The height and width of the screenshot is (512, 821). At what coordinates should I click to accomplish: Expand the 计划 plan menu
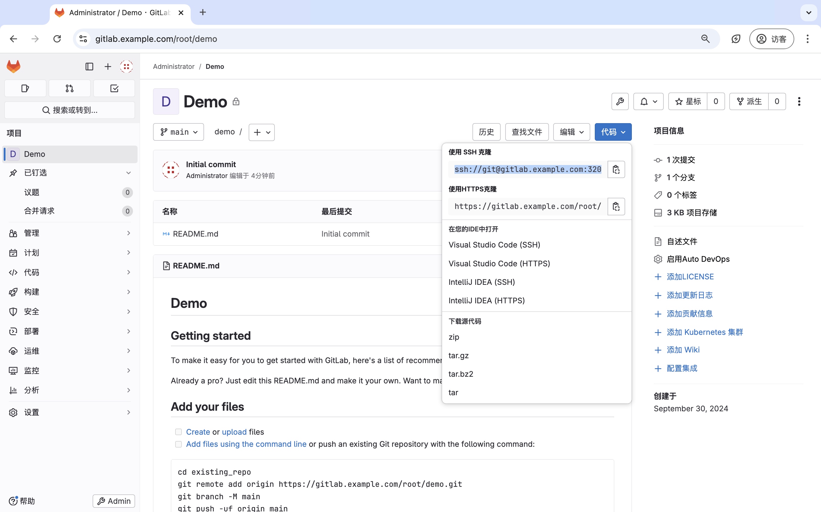70,253
